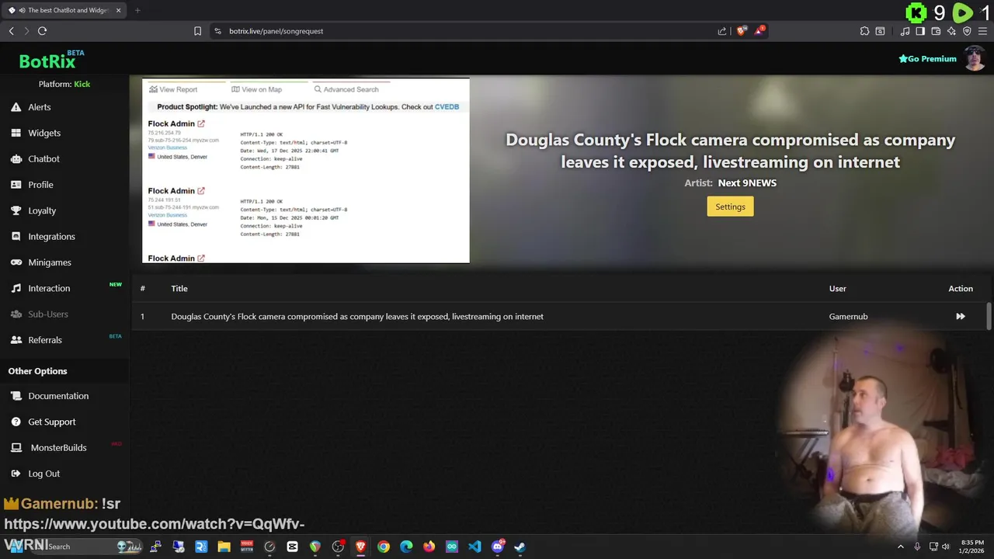Open Discord from the taskbar
994x559 pixels.
tap(498, 547)
